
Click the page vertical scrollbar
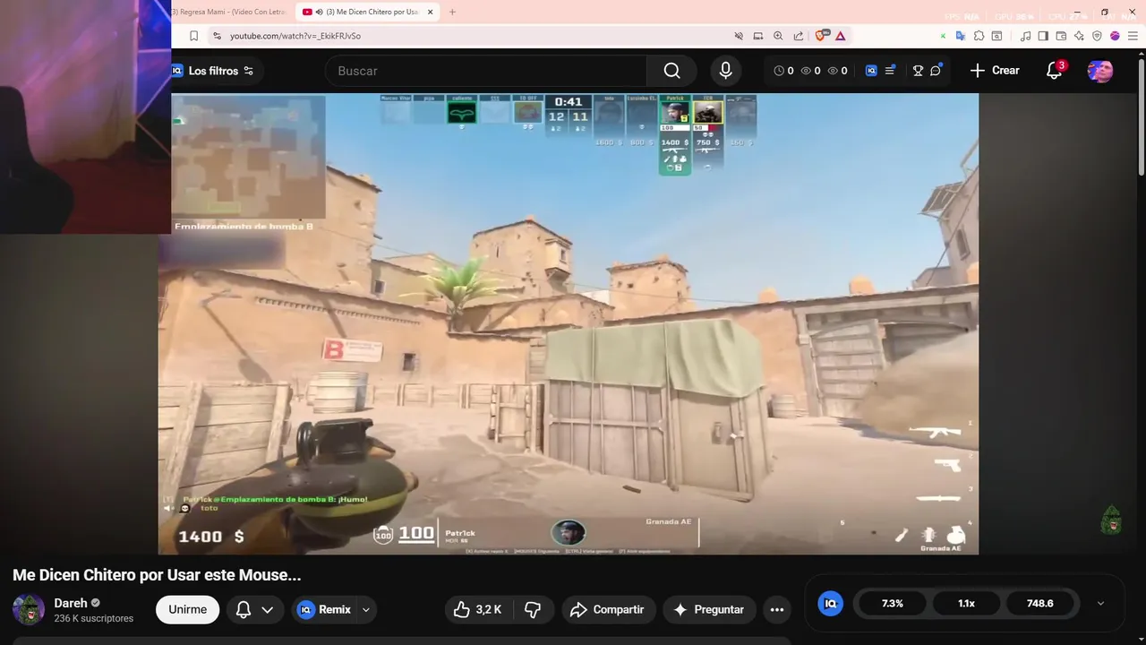[1141, 116]
